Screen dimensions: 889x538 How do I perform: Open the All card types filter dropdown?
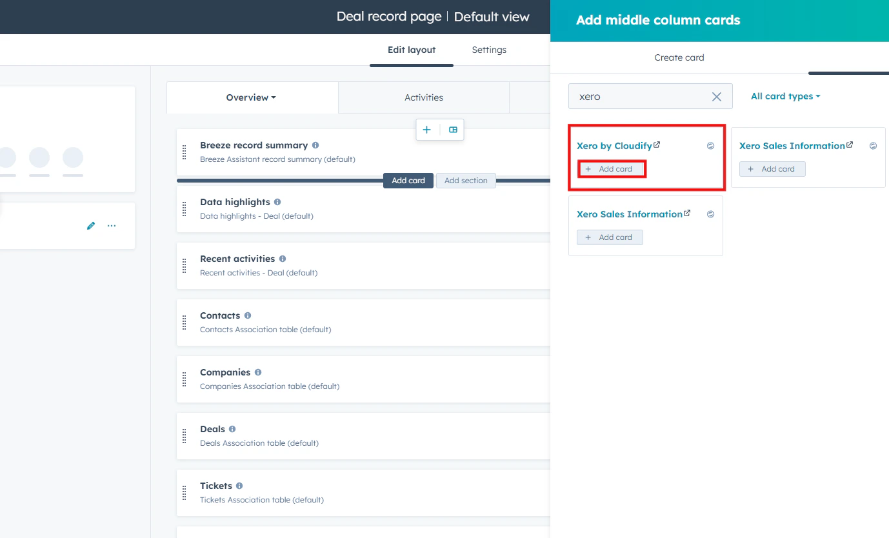pos(786,96)
